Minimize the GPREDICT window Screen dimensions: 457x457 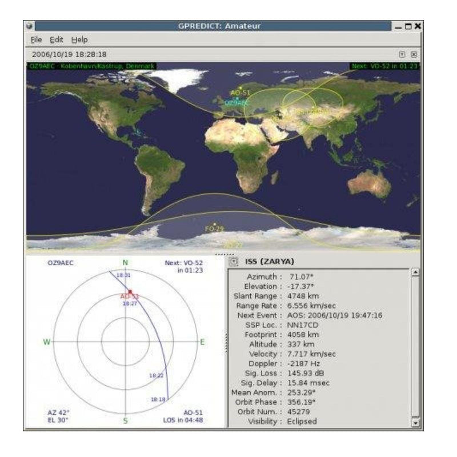point(398,27)
